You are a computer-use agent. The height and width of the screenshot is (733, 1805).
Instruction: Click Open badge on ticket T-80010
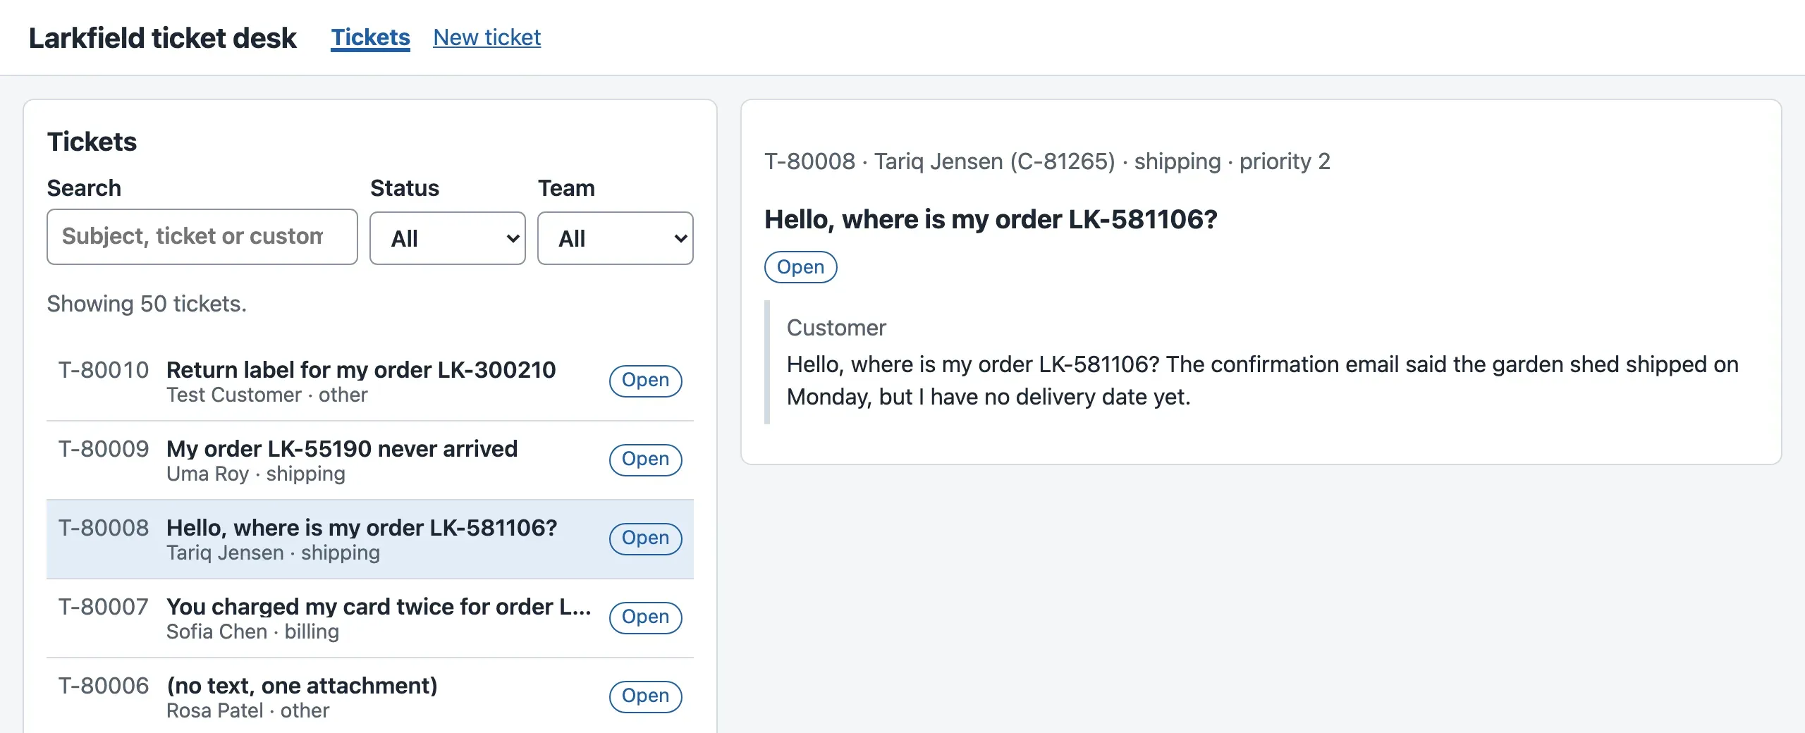[x=645, y=381]
